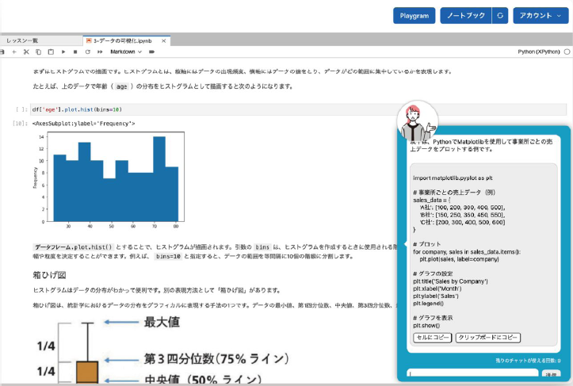Restart the kernel with circular arrow icon
Viewport: 573px width, 386px height.
pyautogui.click(x=87, y=52)
